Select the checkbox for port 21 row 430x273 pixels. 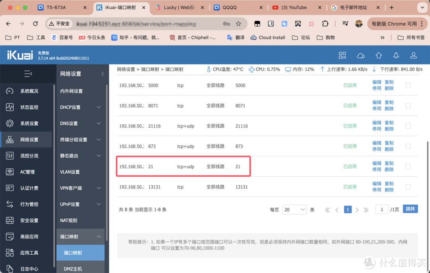(408, 166)
